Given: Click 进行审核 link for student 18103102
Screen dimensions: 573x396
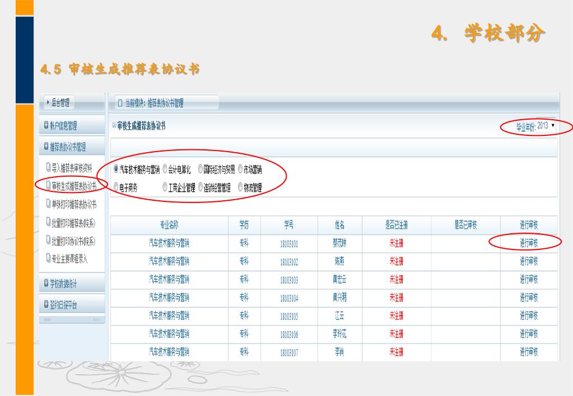Looking at the screenshot, I should point(529,261).
